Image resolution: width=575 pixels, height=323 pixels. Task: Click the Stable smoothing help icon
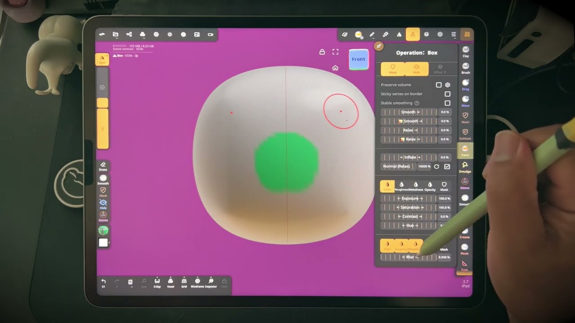pyautogui.click(x=417, y=103)
